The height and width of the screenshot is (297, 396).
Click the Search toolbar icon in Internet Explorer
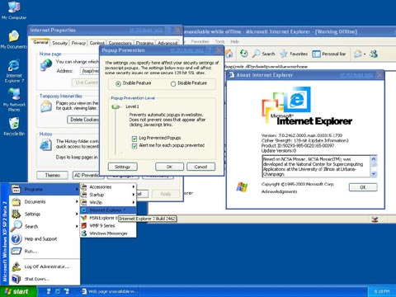click(x=263, y=54)
